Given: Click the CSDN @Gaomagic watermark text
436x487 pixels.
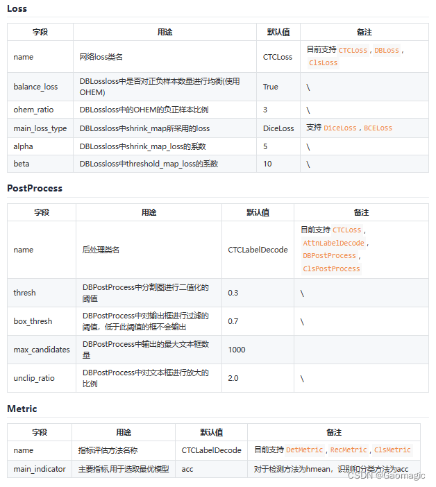Looking at the screenshot, I should click(386, 475).
